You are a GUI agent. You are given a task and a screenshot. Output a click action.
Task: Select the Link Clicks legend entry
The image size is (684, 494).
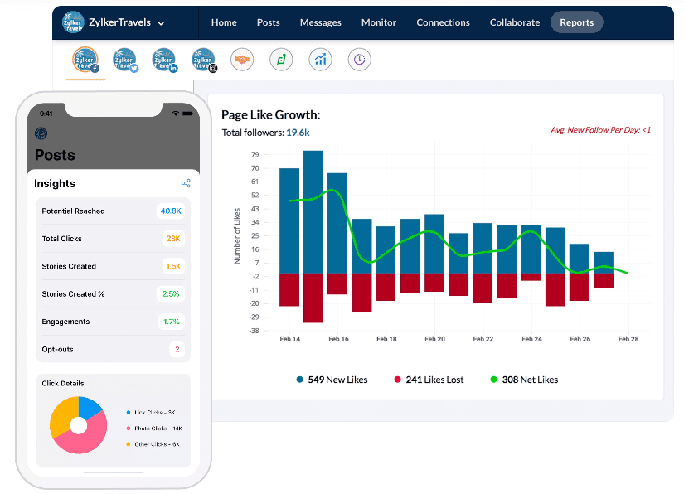tap(151, 413)
